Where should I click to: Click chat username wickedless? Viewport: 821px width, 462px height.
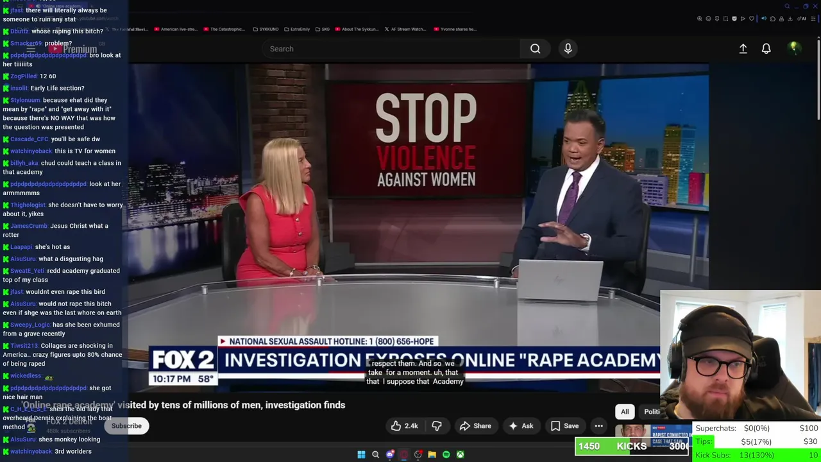pyautogui.click(x=26, y=376)
